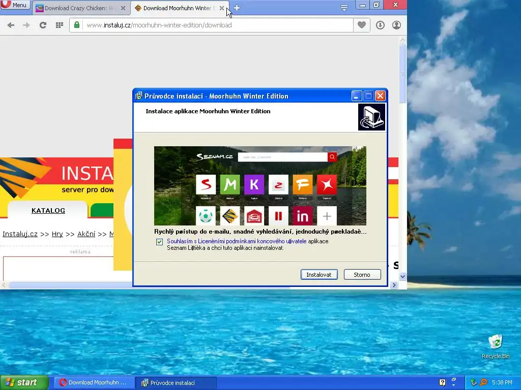Open the Opera Menu button
The width and height of the screenshot is (521, 390).
[x=15, y=5]
